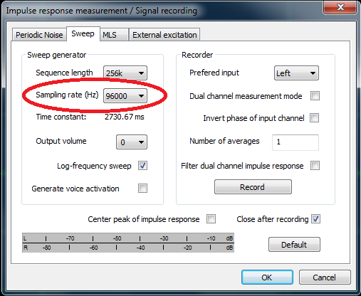
Task: Open the Prefered input dropdown
Action: tap(296, 73)
